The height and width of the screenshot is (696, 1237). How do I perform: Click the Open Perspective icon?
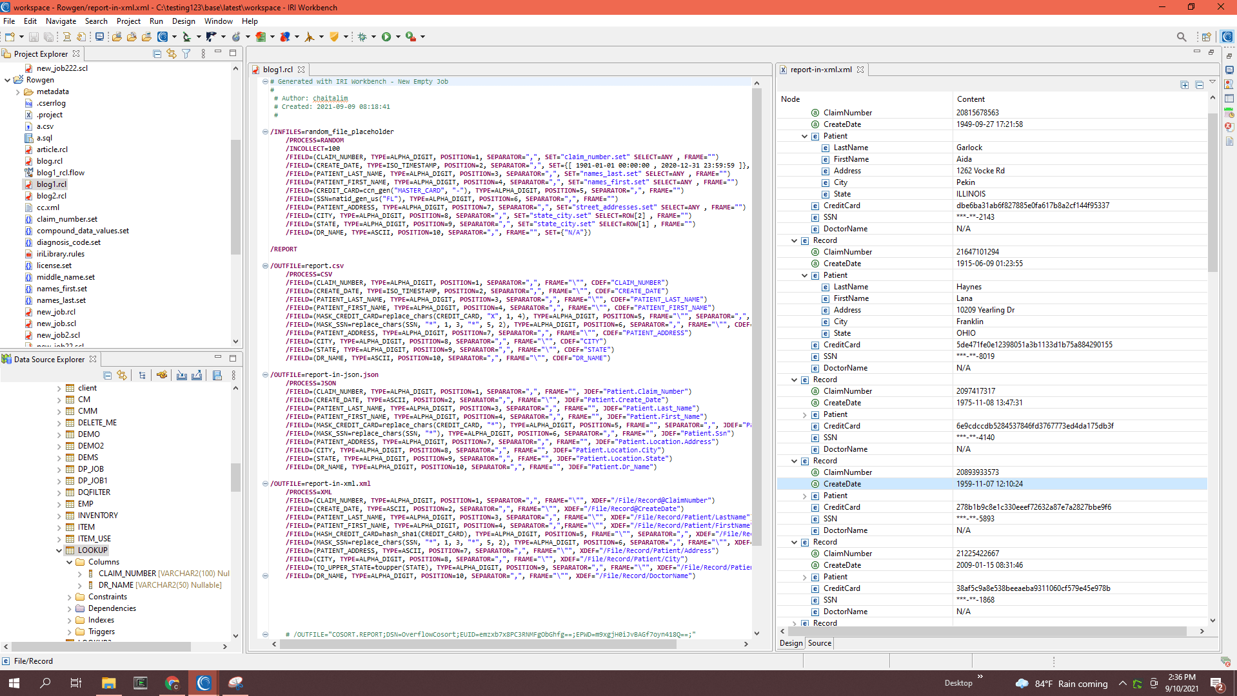[1205, 37]
